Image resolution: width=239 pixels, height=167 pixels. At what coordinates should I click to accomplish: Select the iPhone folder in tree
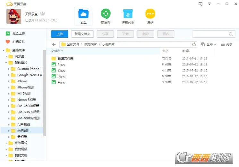(22, 81)
